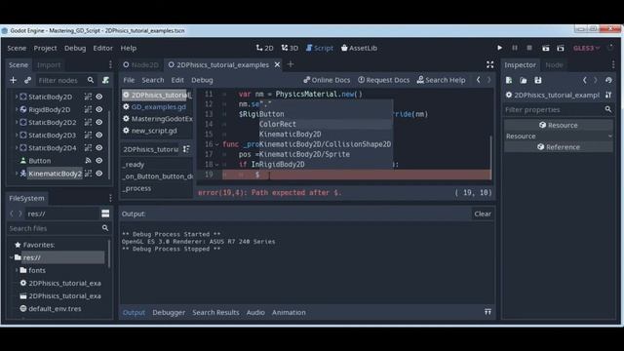Stop the running scene
Image resolution: width=624 pixels, height=351 pixels.
click(529, 48)
